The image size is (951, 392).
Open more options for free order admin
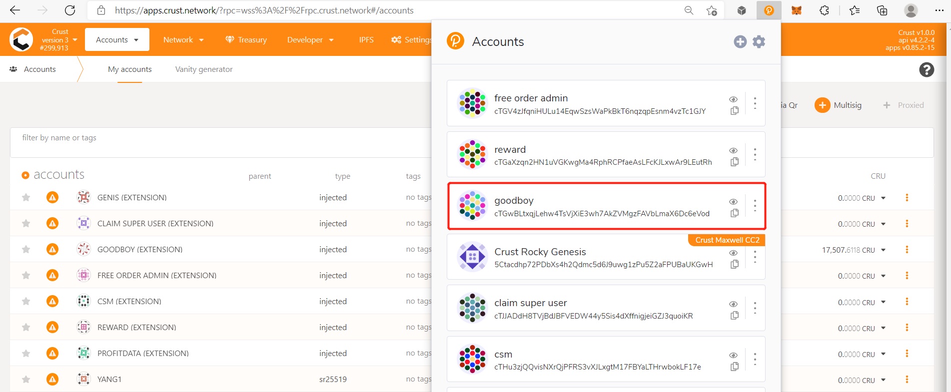(755, 103)
